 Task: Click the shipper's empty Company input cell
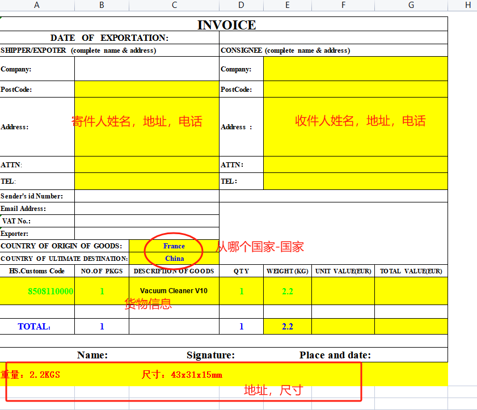point(146,69)
